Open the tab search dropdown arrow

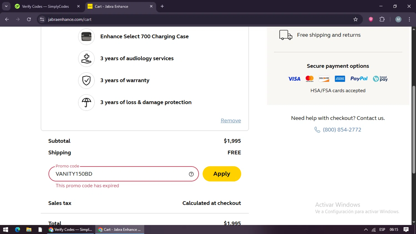point(6,6)
